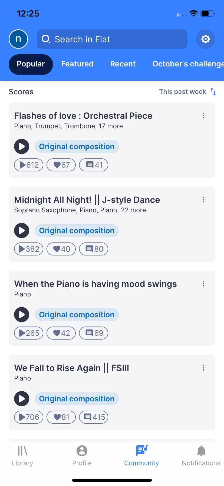
Task: Open comments on We Fall to Rise Again
Action: (x=94, y=417)
